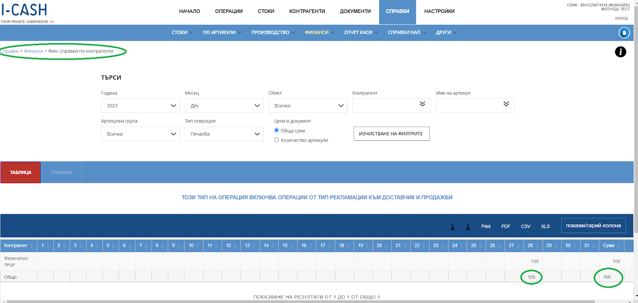638x303 pixels.
Task: Export the table as PDF
Action: [x=506, y=226]
